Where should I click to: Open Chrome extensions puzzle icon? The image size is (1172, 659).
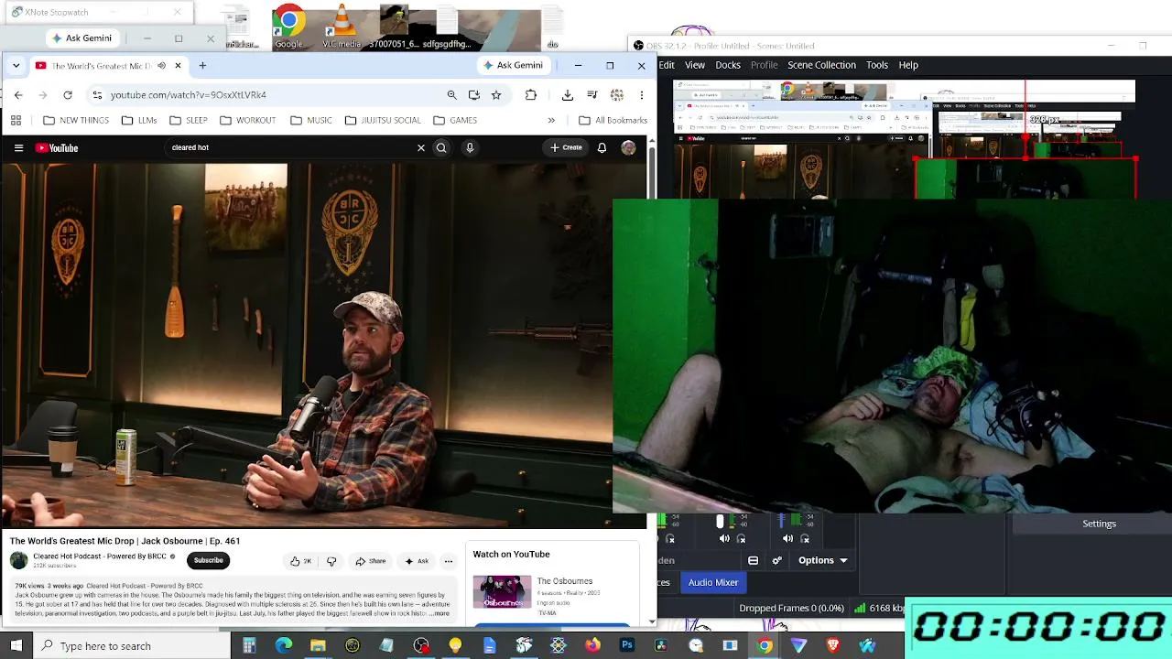pos(531,95)
